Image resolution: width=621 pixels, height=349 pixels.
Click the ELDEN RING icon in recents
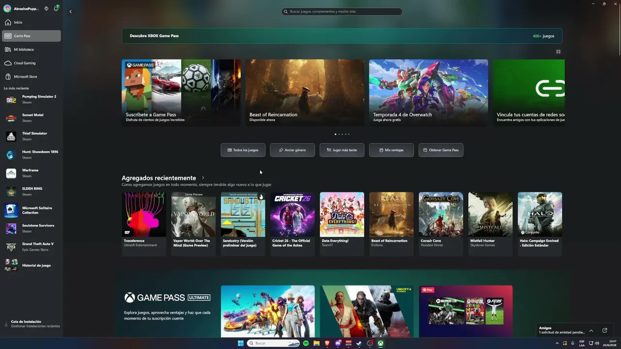click(11, 191)
